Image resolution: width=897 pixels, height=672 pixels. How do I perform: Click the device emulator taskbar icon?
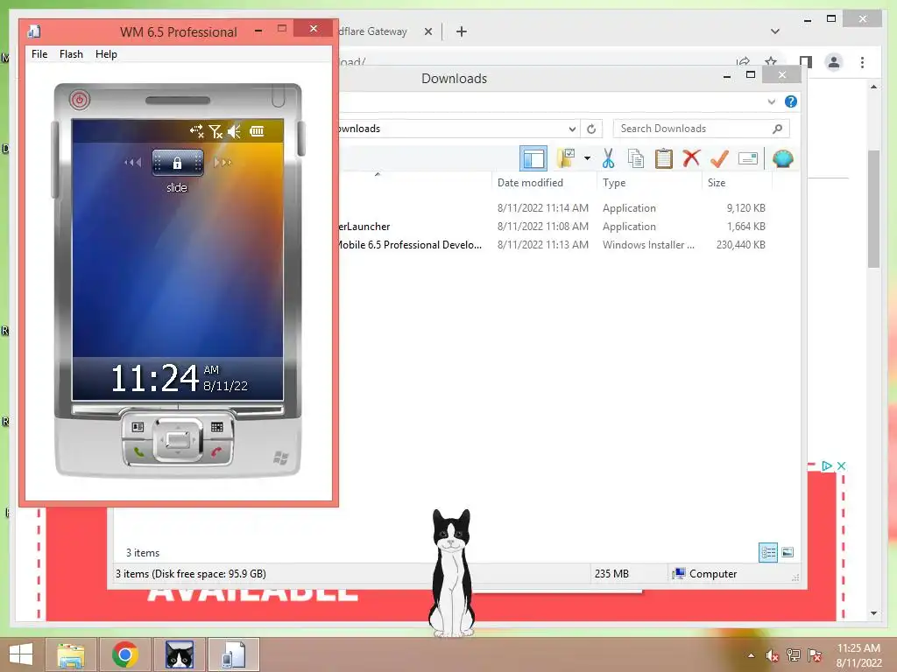pyautogui.click(x=233, y=654)
